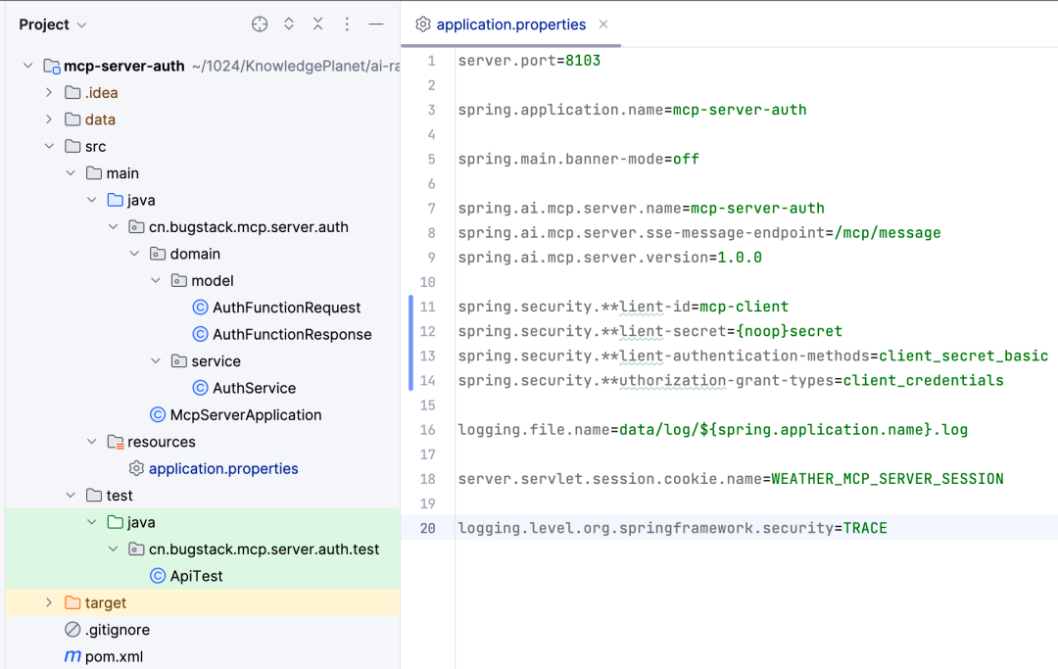Screen dimensions: 1058x669
Task: Select the AuthFunctionRequest class icon
Action: [201, 308]
